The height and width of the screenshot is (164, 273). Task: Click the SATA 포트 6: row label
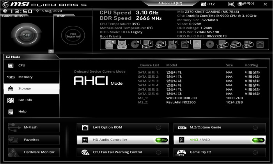point(149,94)
